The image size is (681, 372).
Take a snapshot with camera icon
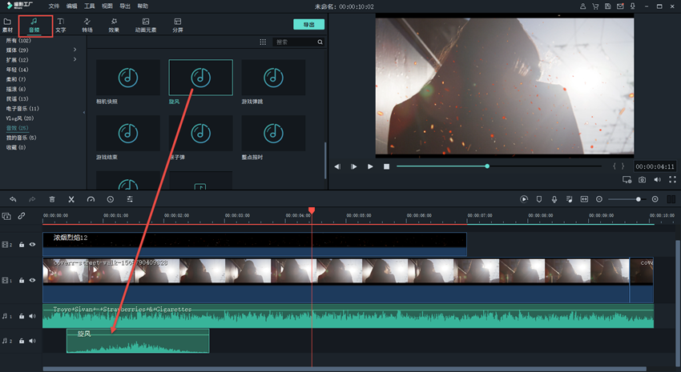pos(642,179)
